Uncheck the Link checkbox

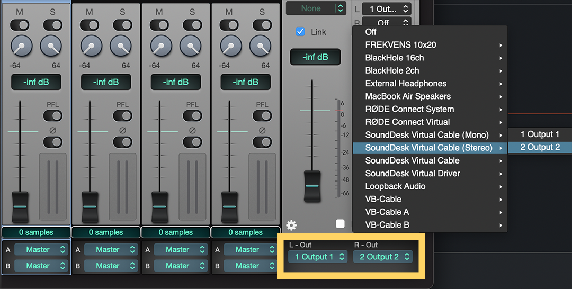[x=300, y=32]
